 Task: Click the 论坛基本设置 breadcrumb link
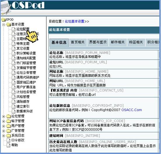(x=75, y=22)
